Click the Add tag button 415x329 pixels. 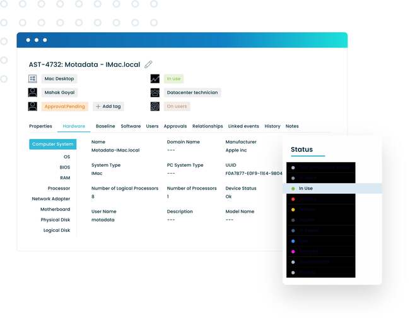[108, 107]
